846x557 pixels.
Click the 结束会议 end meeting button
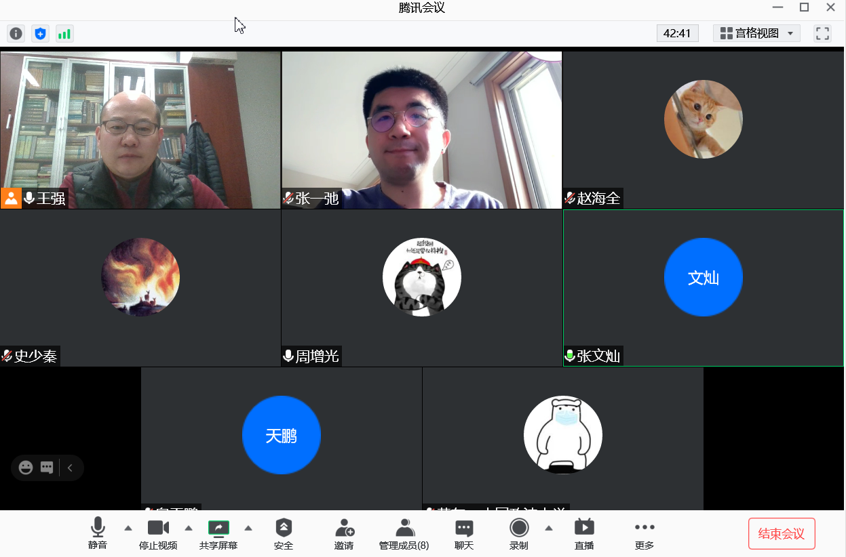tap(782, 534)
